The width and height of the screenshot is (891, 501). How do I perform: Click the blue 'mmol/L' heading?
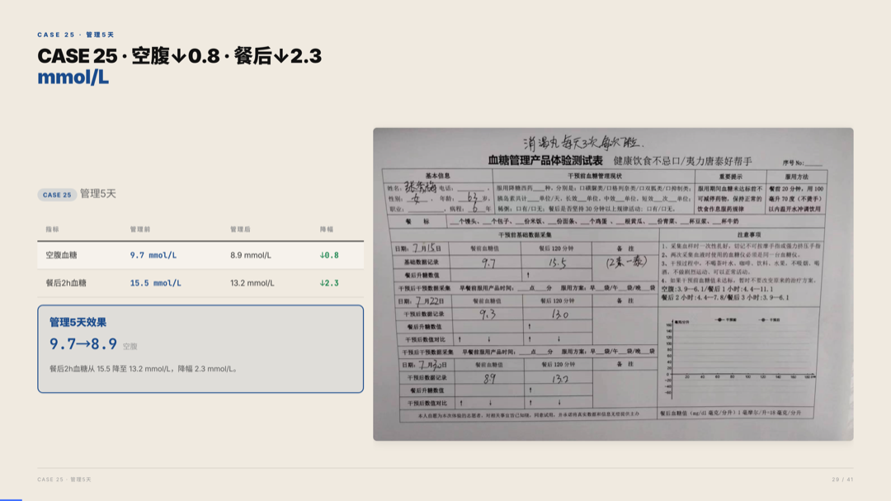[x=73, y=78]
